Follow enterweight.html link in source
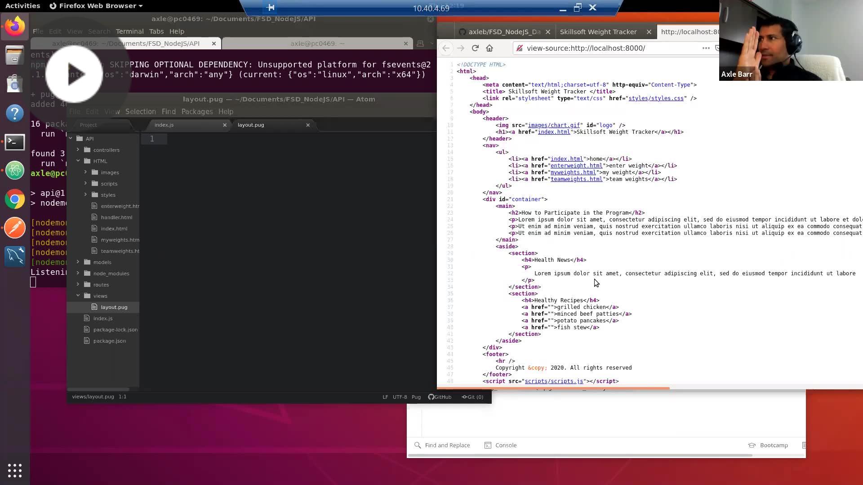 (577, 166)
